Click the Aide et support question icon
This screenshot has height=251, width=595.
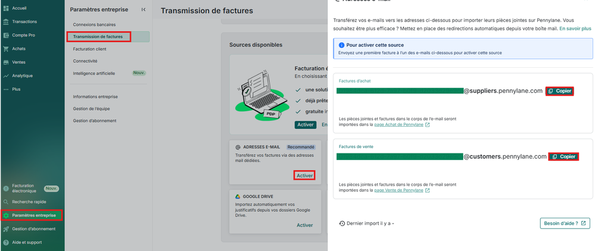pos(6,242)
